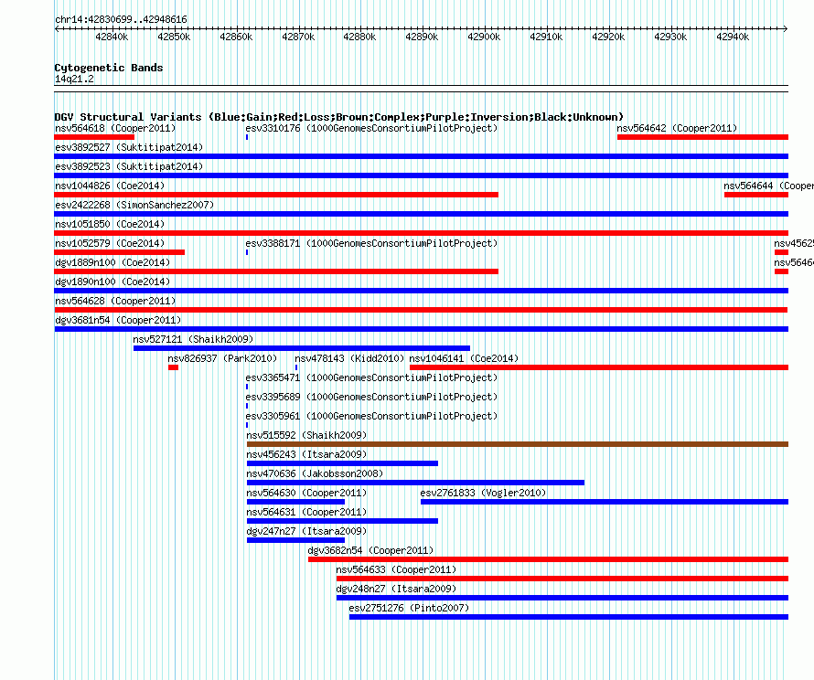The height and width of the screenshot is (680, 814).
Task: Open esv3388171 1000Genomes label
Action: (x=371, y=243)
